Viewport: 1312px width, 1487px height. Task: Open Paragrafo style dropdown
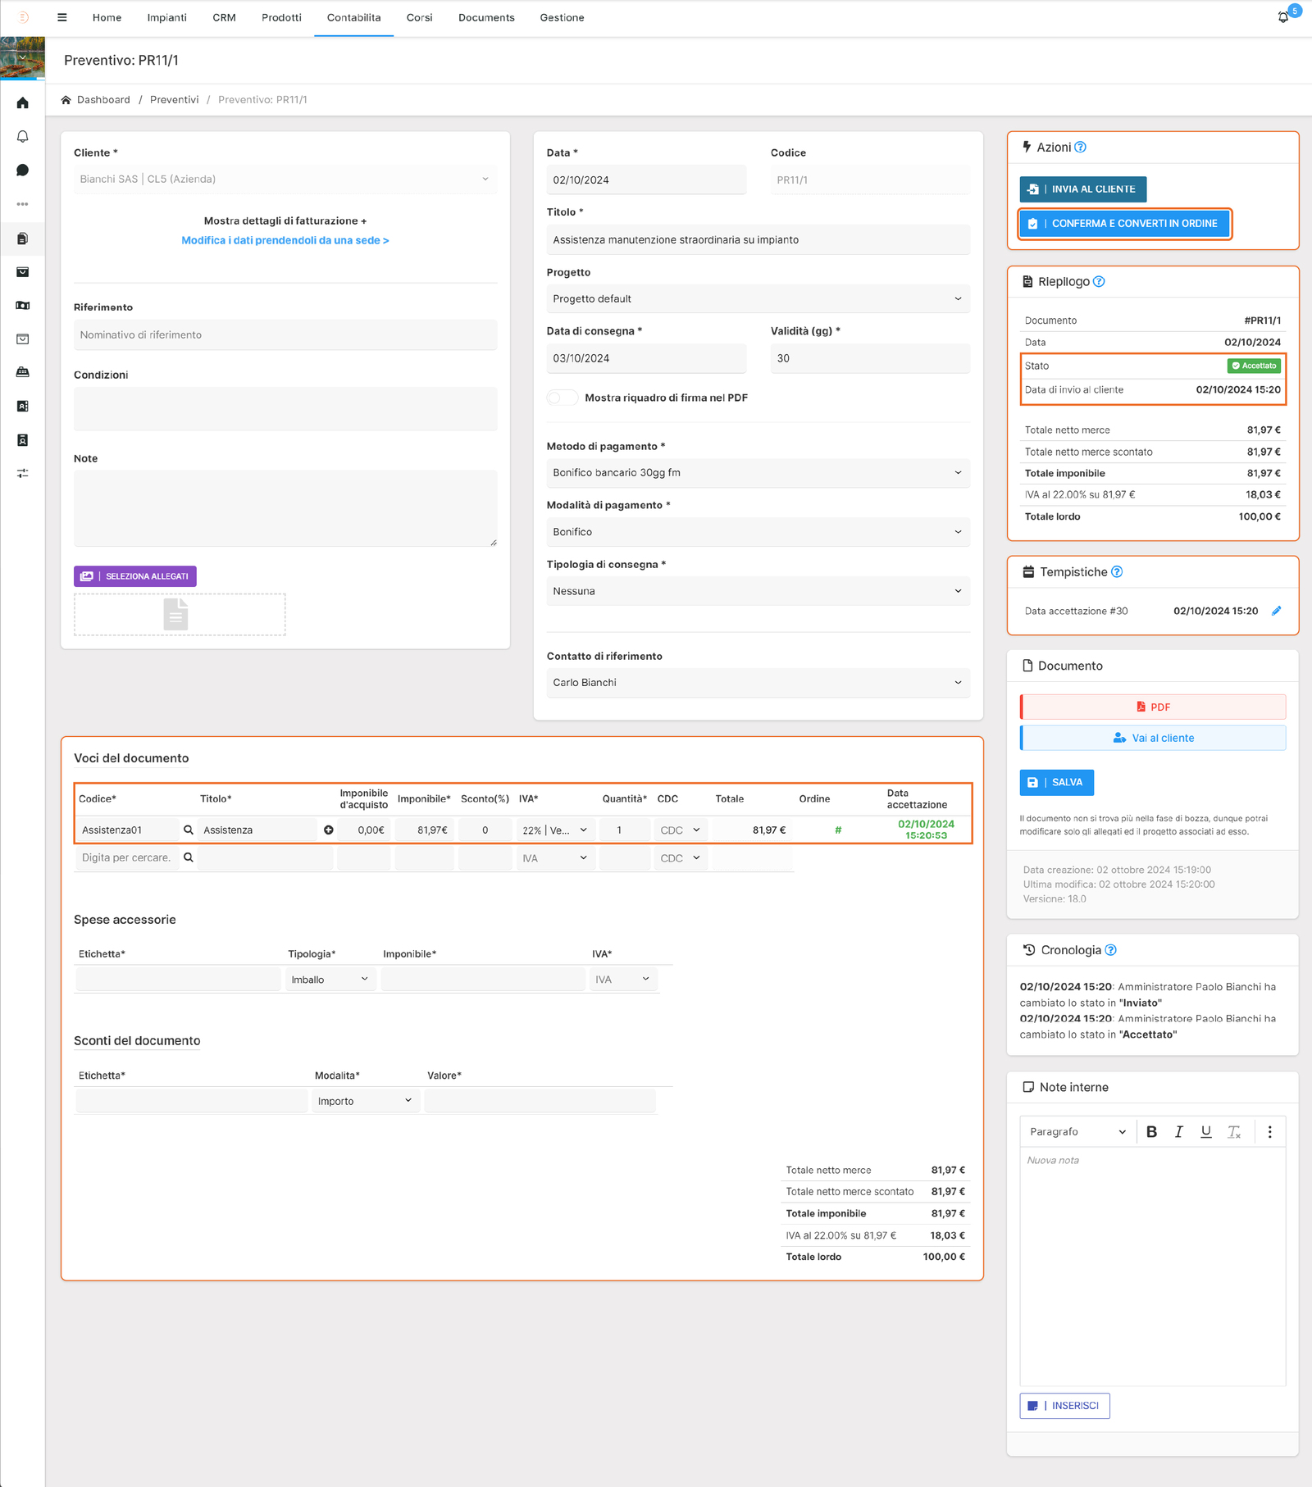(x=1077, y=1132)
